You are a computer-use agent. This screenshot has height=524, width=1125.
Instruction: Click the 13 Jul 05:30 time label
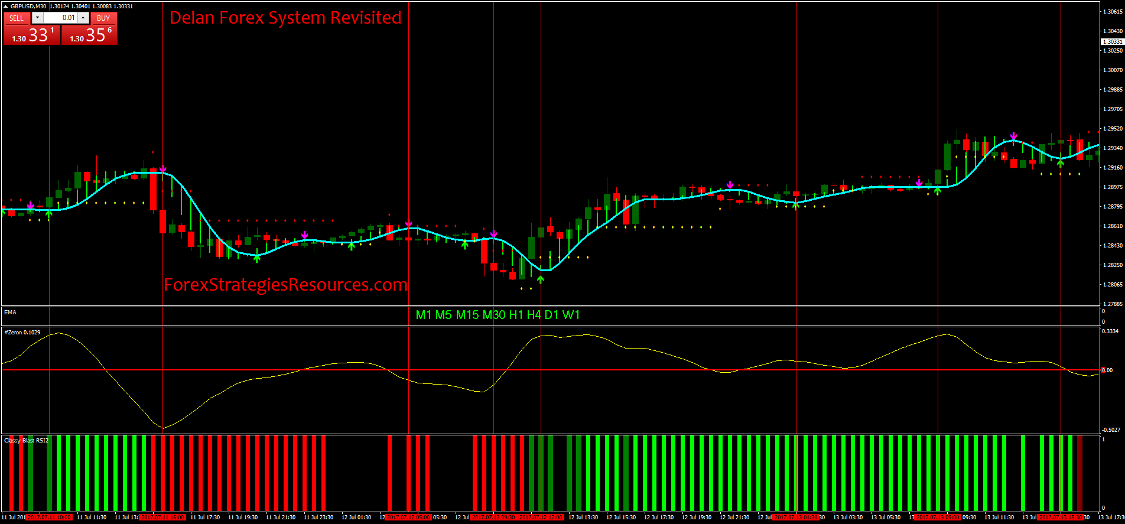pos(886,517)
